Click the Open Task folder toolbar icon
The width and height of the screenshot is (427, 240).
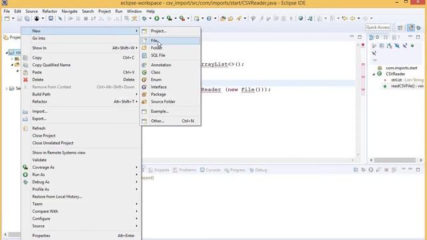tap(231, 19)
